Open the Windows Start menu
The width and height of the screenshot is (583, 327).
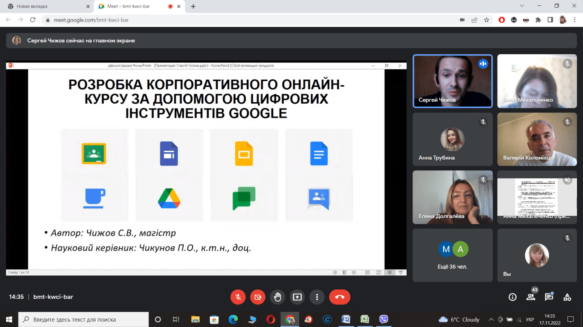9,319
